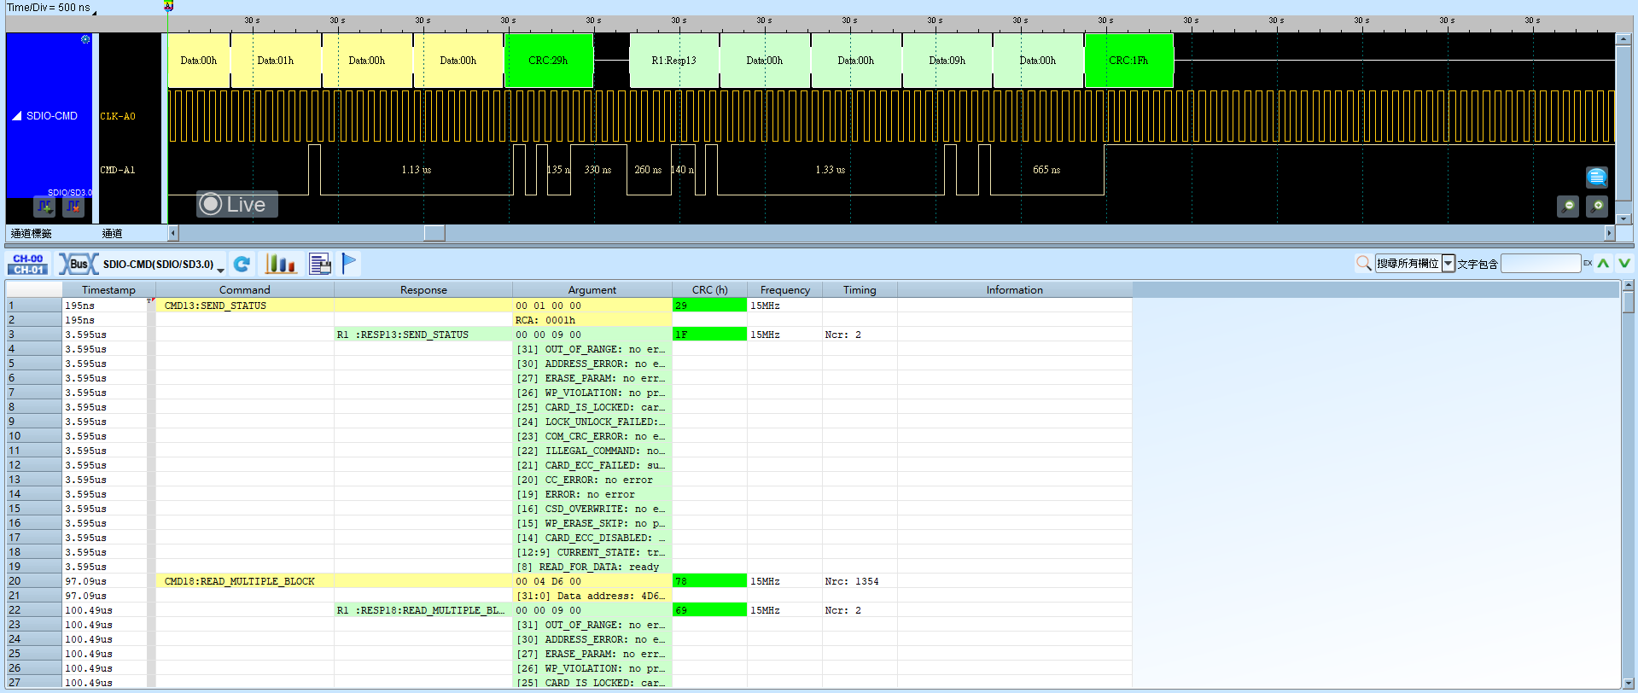Open the bar chart statistics icon
Image resolution: width=1638 pixels, height=693 pixels.
[x=281, y=265]
